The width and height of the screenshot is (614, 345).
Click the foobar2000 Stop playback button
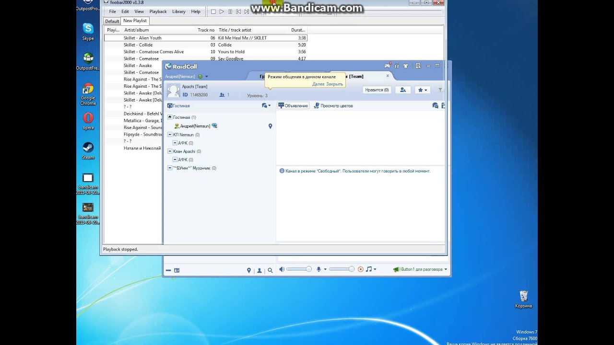coord(213,11)
